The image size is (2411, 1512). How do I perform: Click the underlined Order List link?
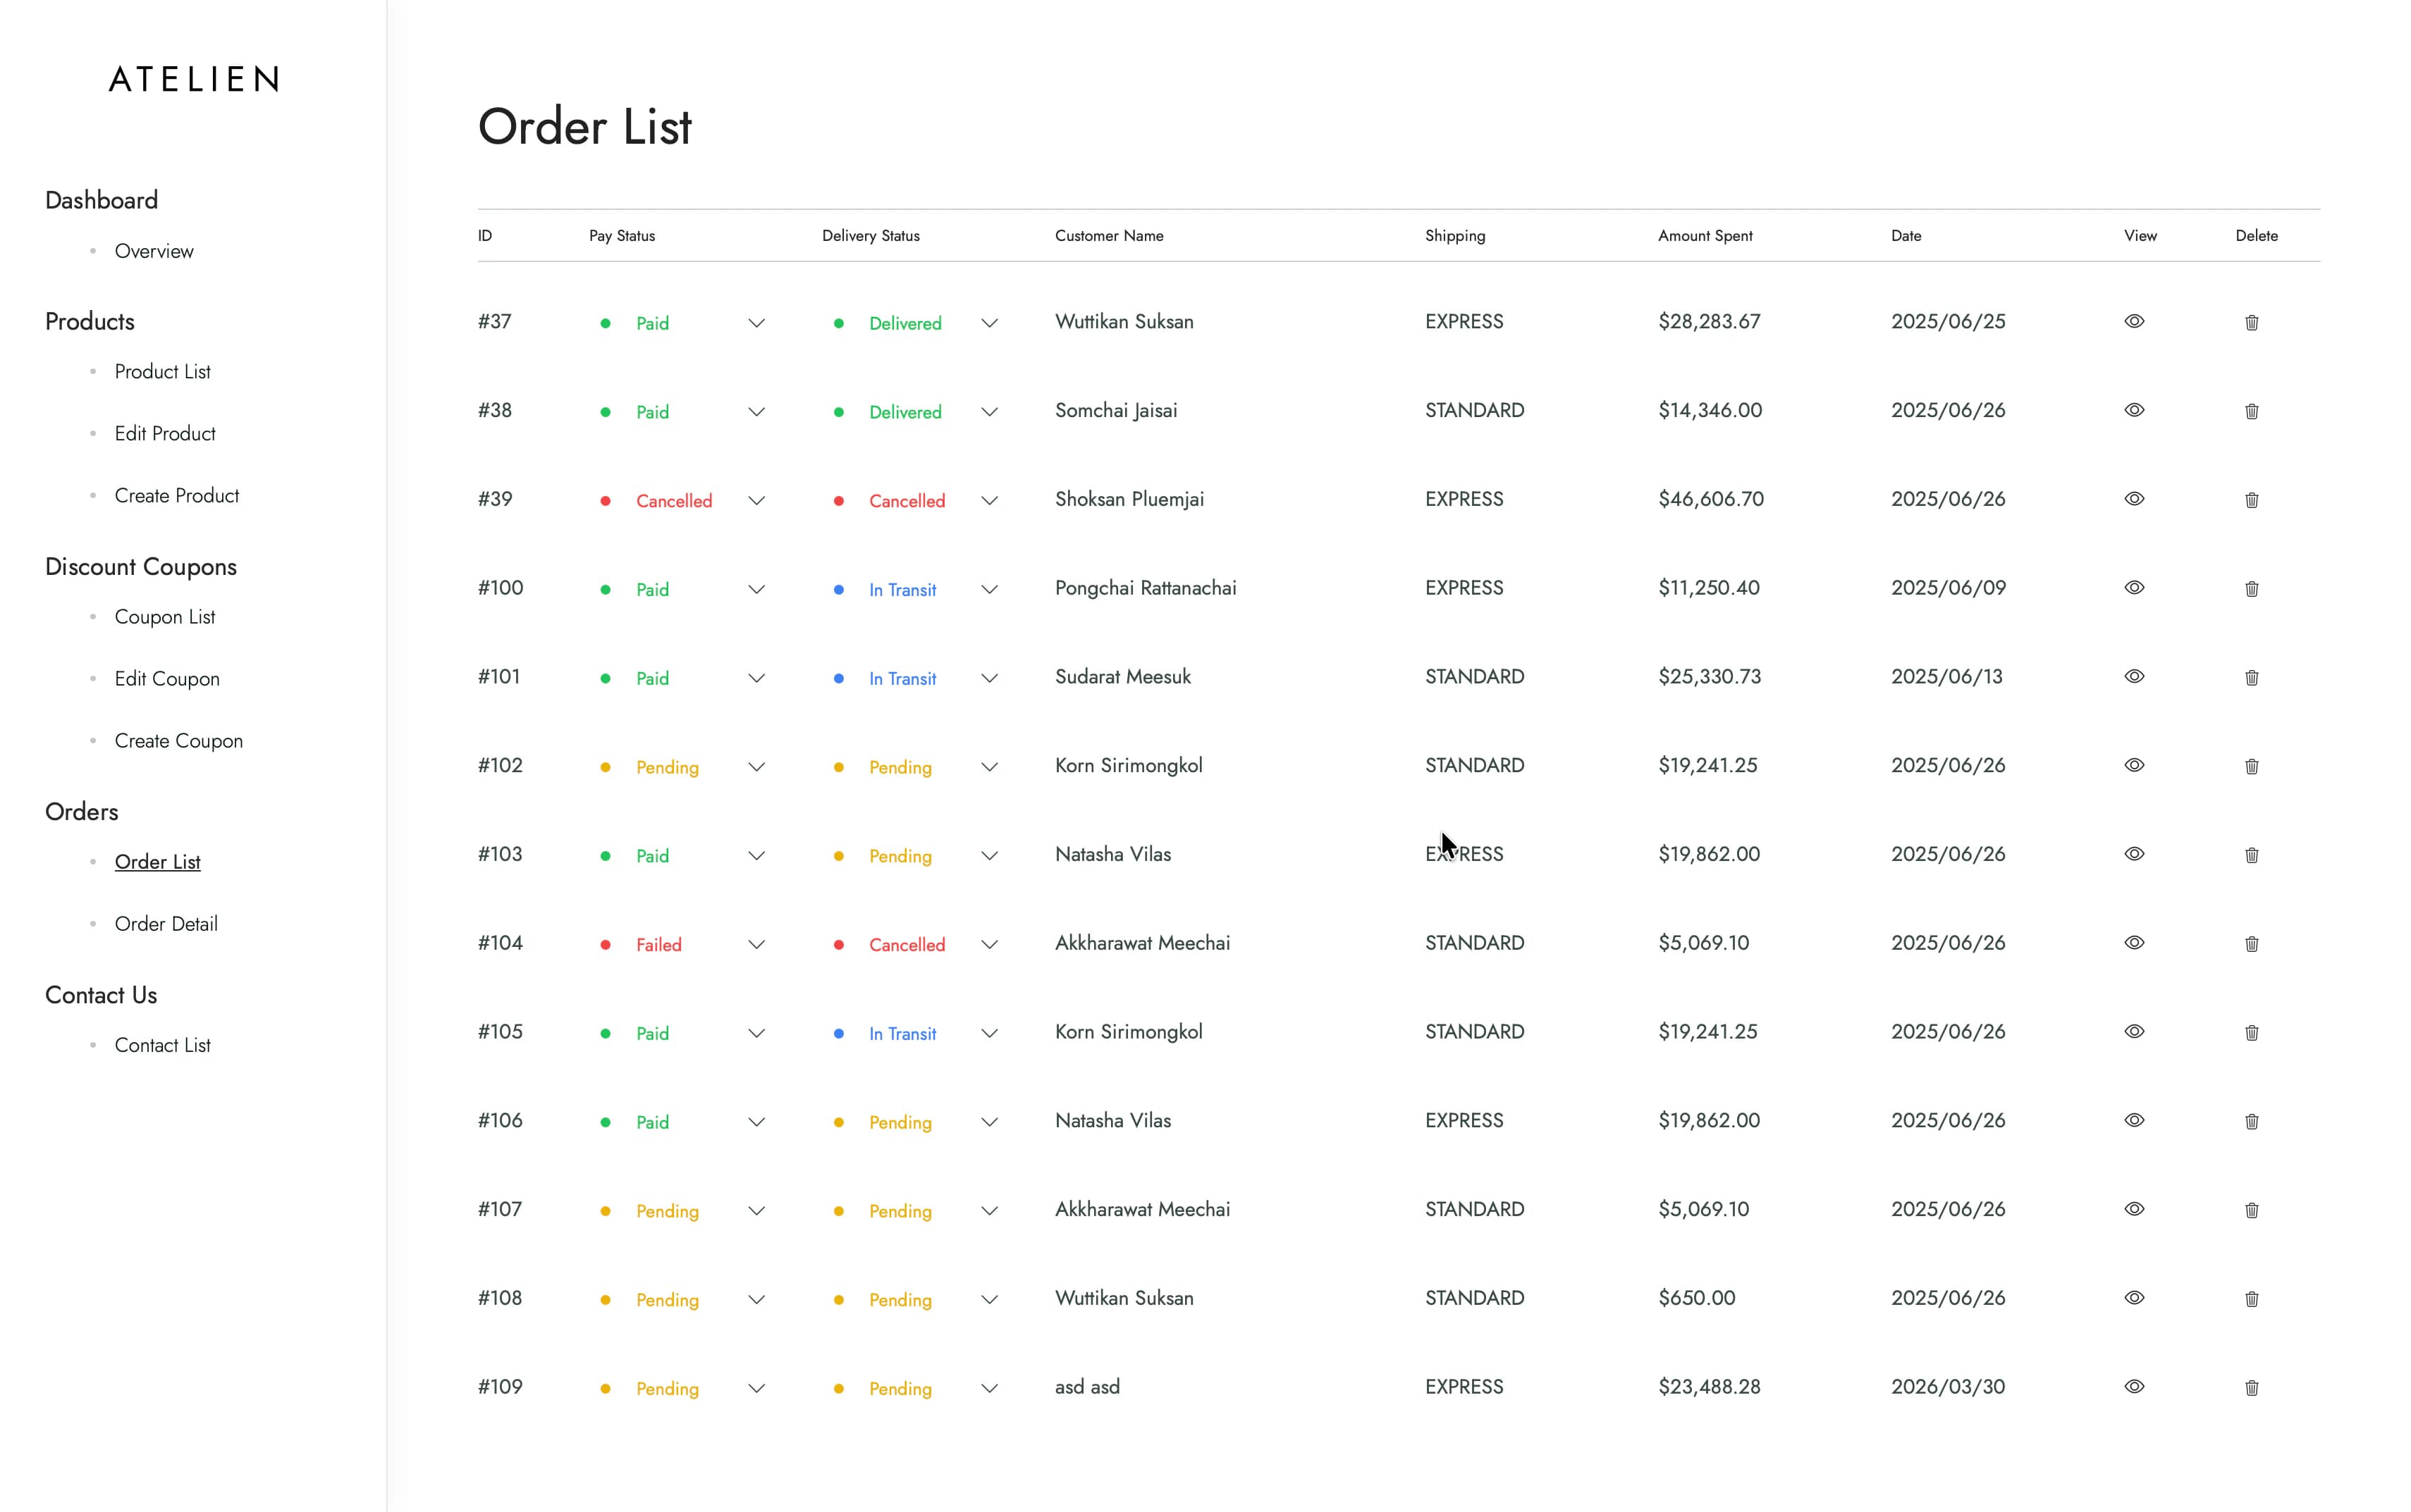pos(157,862)
